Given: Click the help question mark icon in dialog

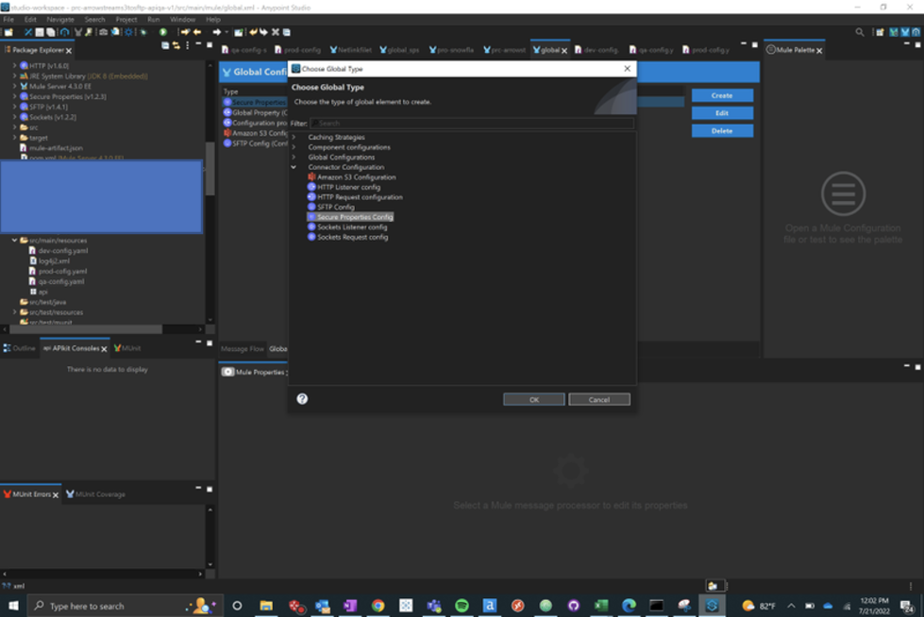Looking at the screenshot, I should tap(302, 399).
